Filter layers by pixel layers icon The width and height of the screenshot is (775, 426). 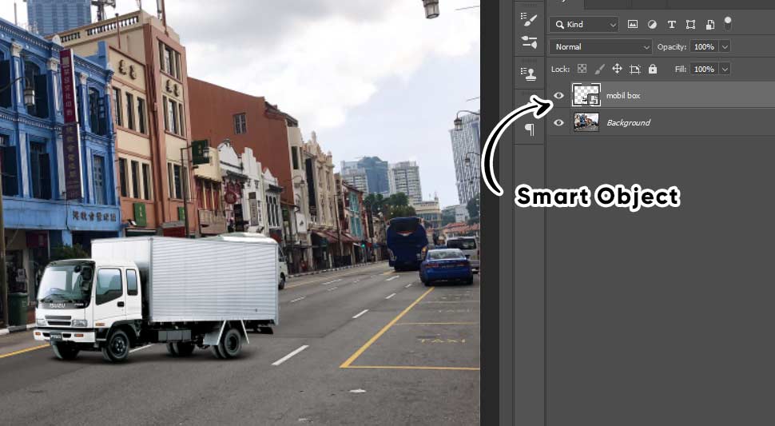633,24
